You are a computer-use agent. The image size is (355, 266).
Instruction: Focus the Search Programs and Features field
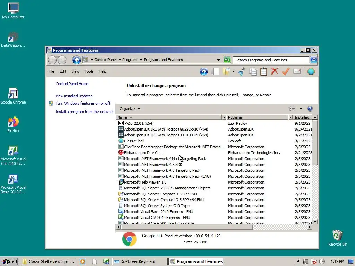pyautogui.click(x=271, y=60)
